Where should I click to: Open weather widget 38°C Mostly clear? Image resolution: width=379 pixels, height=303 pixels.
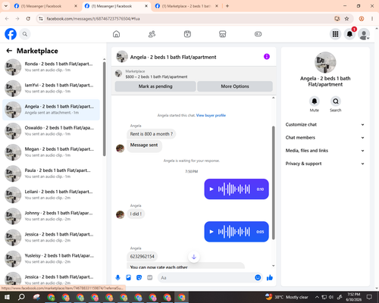click(287, 297)
